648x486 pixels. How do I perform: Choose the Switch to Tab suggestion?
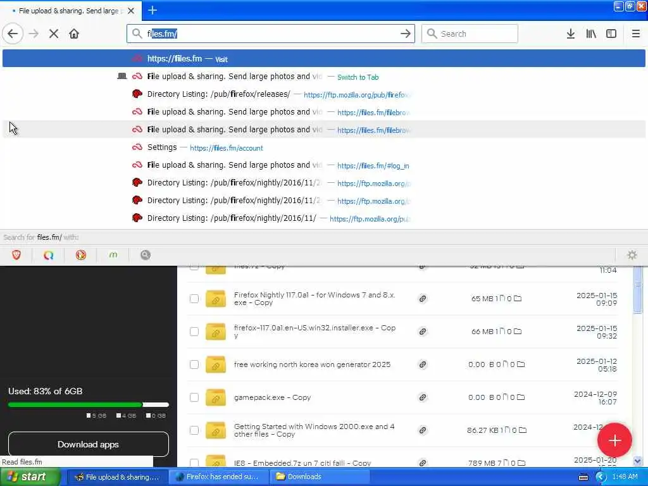click(323, 77)
